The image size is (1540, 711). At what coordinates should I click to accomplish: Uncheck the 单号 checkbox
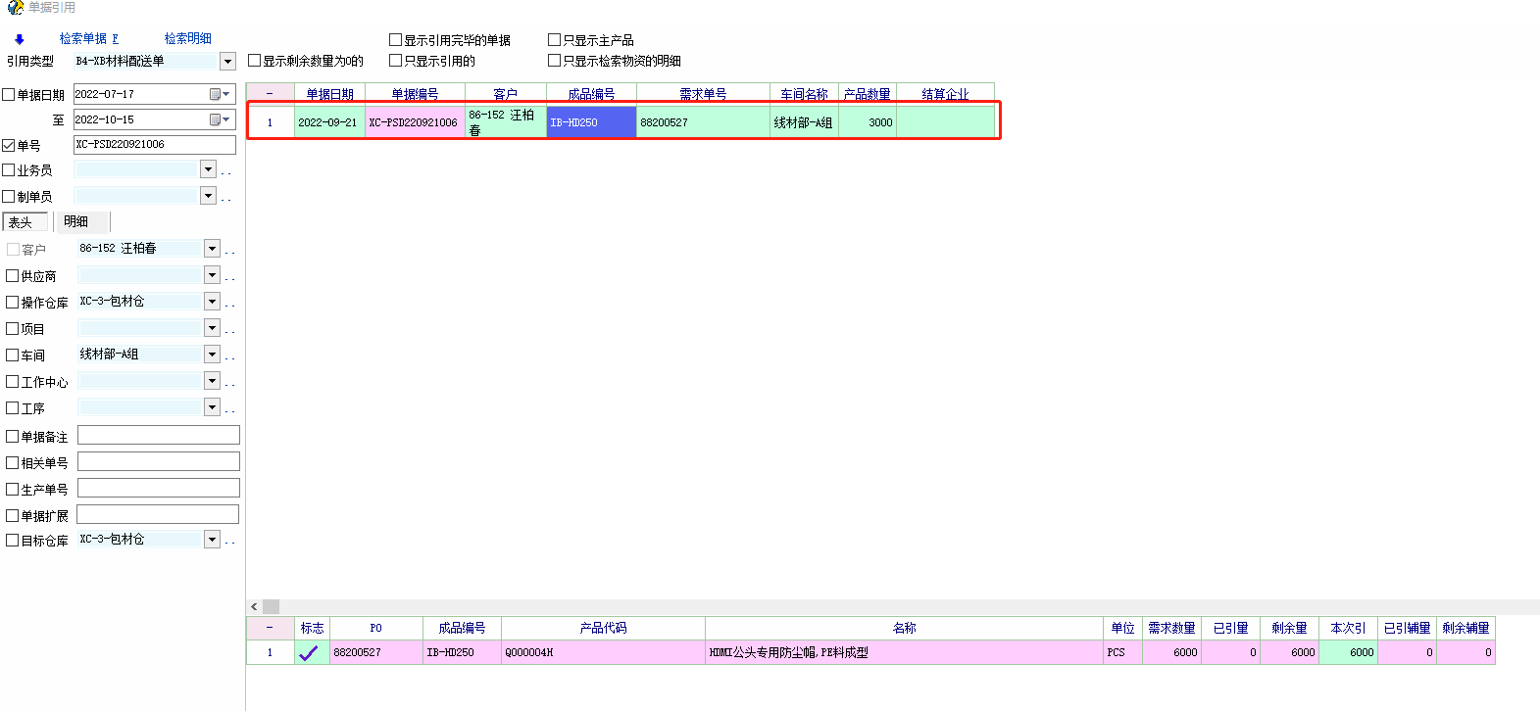[9, 145]
